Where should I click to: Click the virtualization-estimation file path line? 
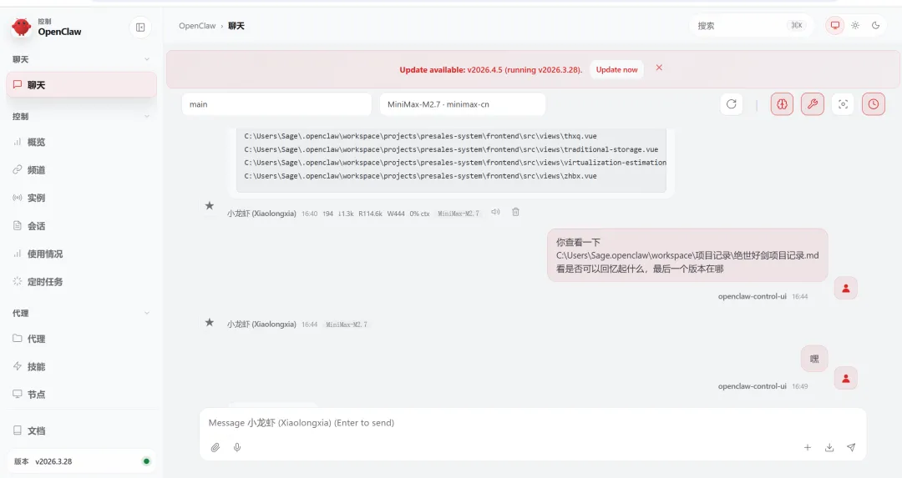point(455,163)
